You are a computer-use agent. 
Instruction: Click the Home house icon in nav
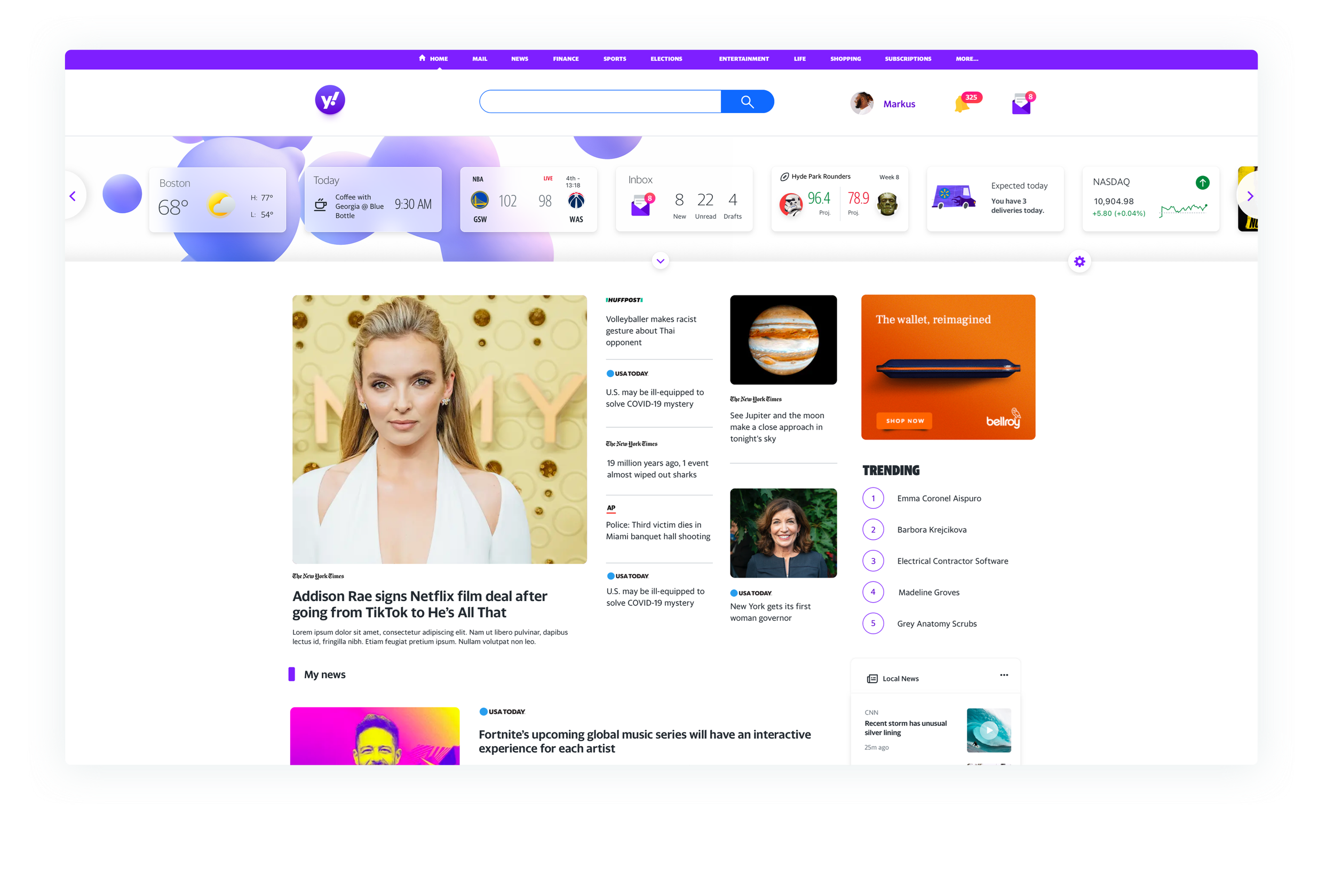coord(422,58)
